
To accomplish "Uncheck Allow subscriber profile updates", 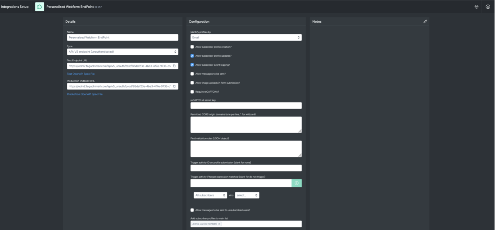I will 192,56.
